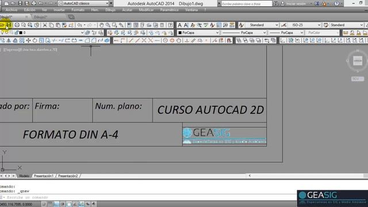
Task: Click the keyword search field in title bar
Action: pos(247,3)
